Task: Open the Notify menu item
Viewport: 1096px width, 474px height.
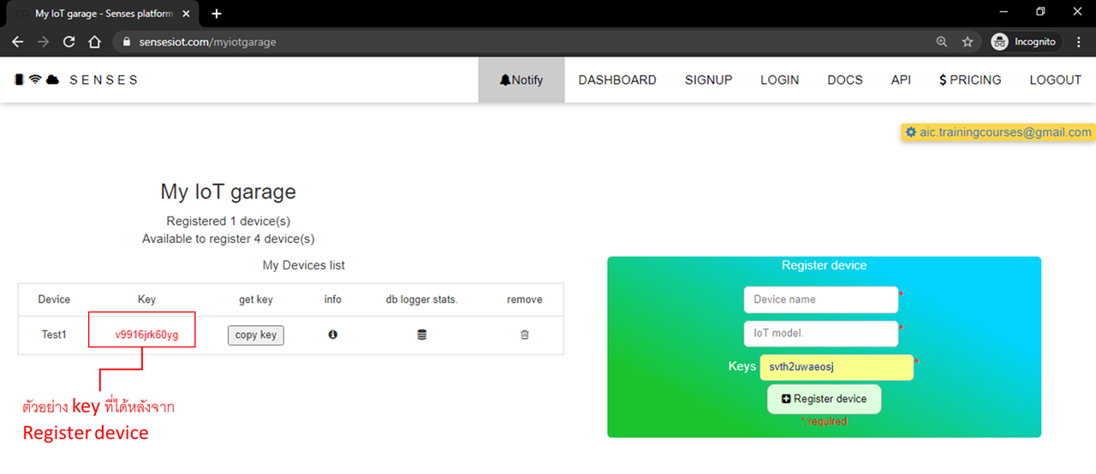Action: tap(521, 80)
